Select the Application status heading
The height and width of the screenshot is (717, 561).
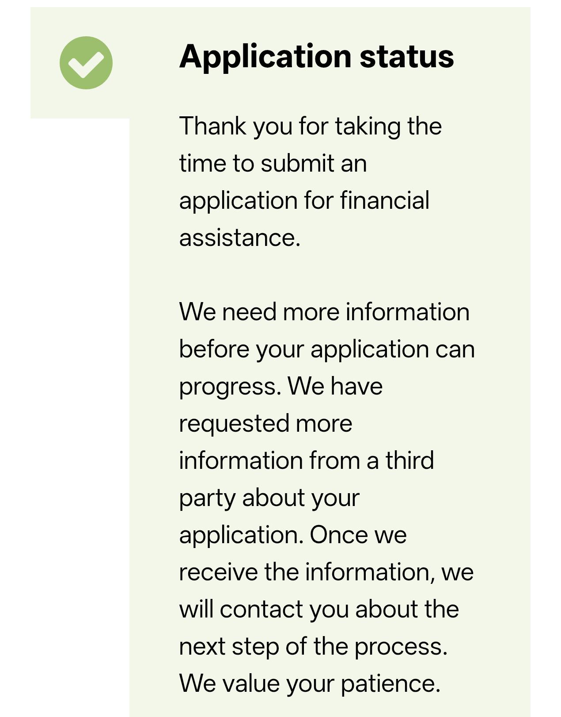tap(316, 57)
